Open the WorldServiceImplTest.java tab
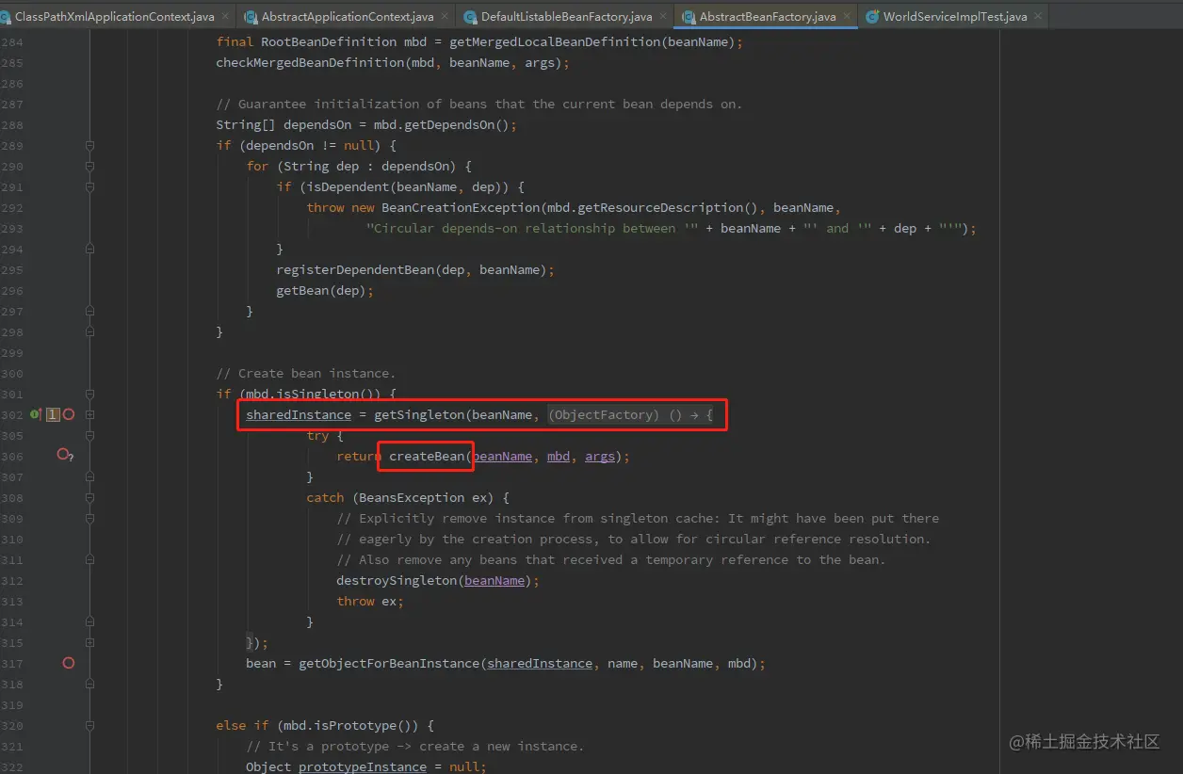 click(x=955, y=17)
